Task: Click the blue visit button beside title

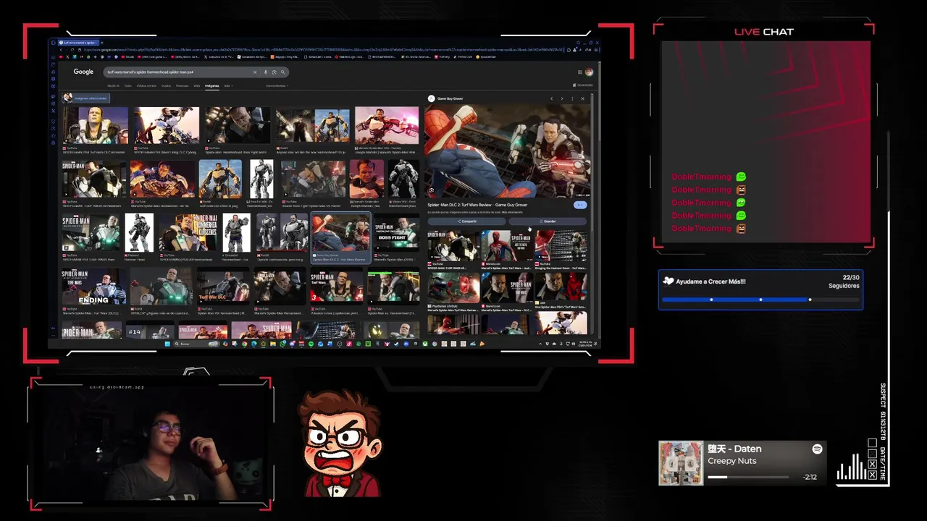Action: point(579,205)
